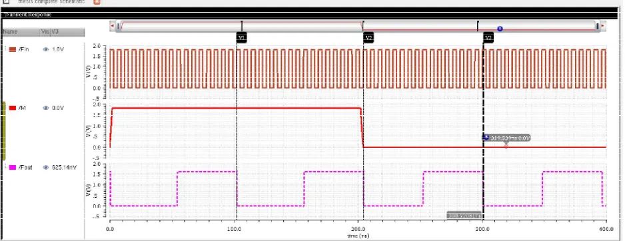
Task: Select the V2 vertical marker label
Action: 368,37
